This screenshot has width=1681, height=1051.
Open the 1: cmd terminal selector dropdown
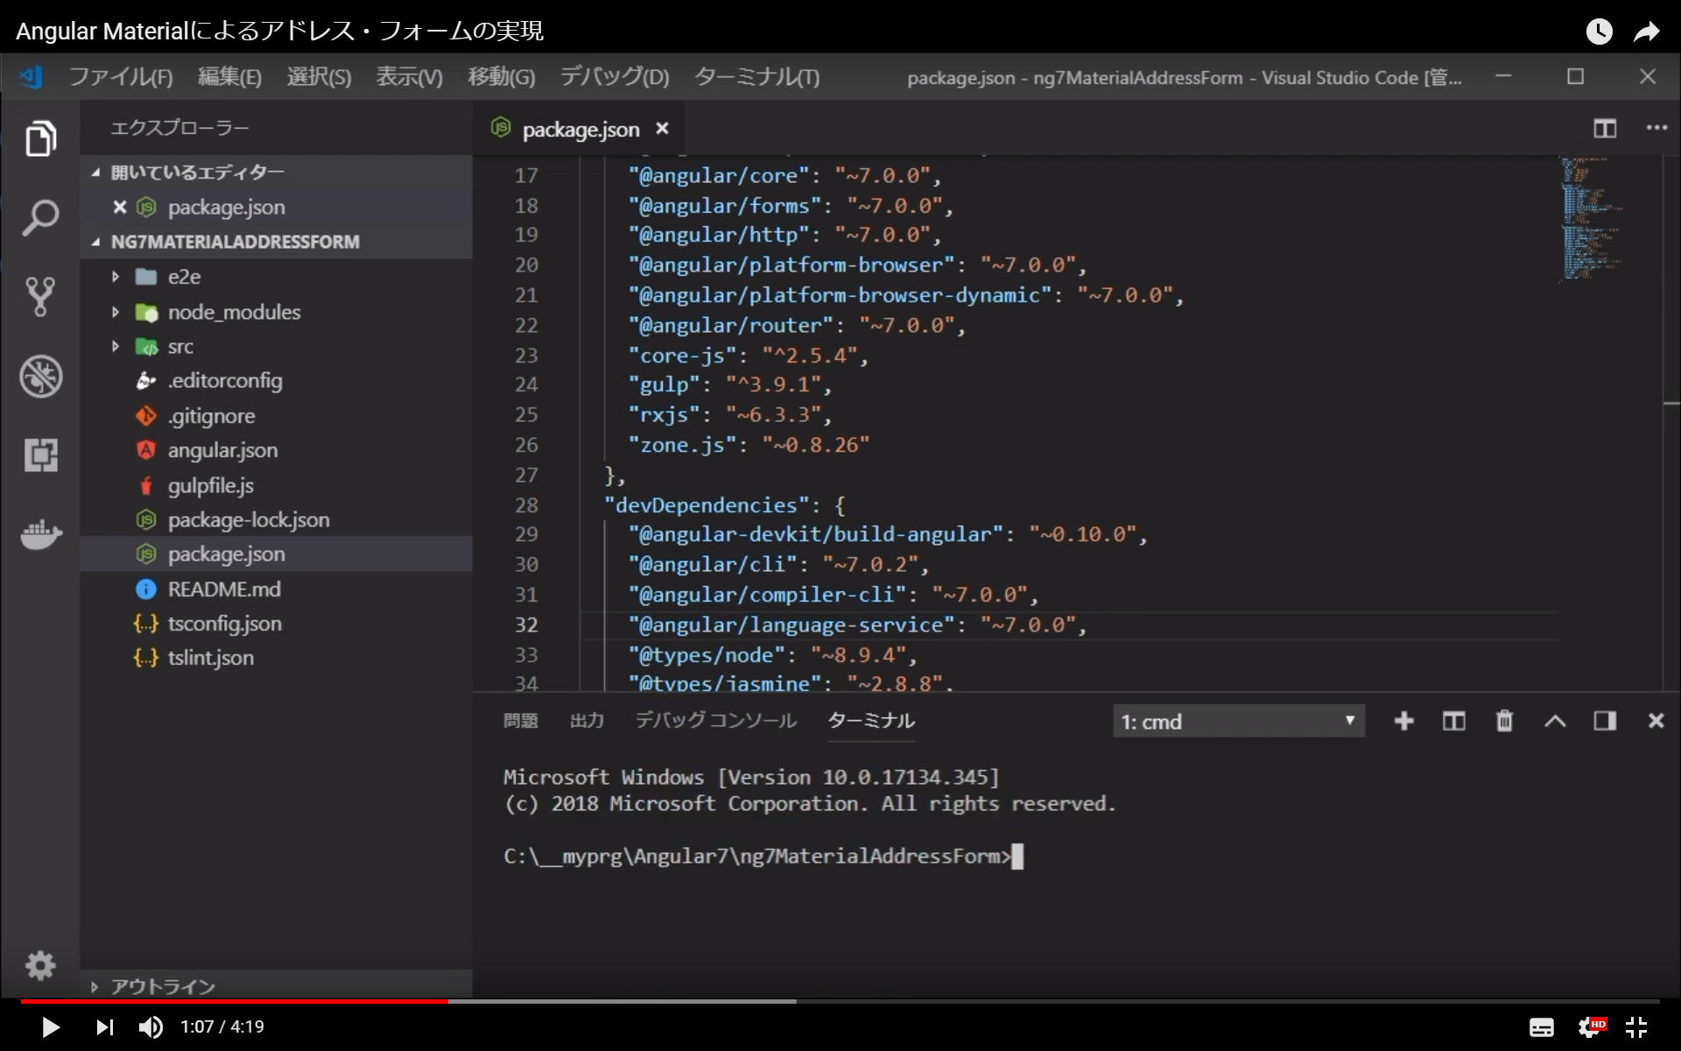click(x=1239, y=721)
